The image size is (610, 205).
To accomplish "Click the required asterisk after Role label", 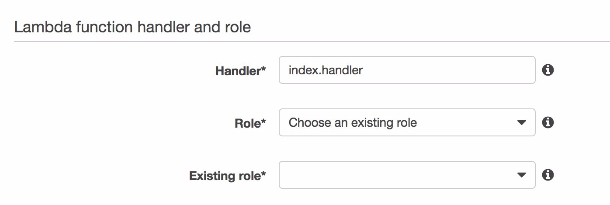I will coord(263,122).
